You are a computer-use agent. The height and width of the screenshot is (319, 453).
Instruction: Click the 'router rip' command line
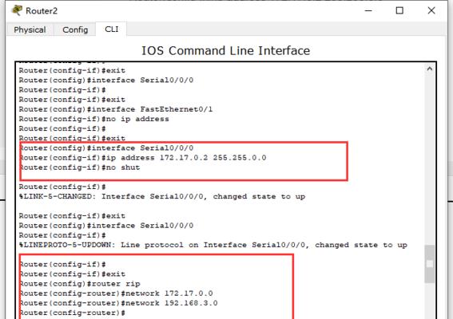coord(80,284)
